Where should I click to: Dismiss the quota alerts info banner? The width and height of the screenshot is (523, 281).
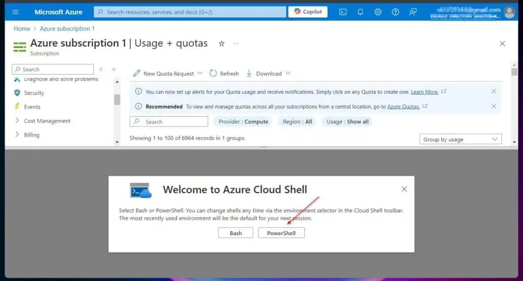pyautogui.click(x=494, y=91)
